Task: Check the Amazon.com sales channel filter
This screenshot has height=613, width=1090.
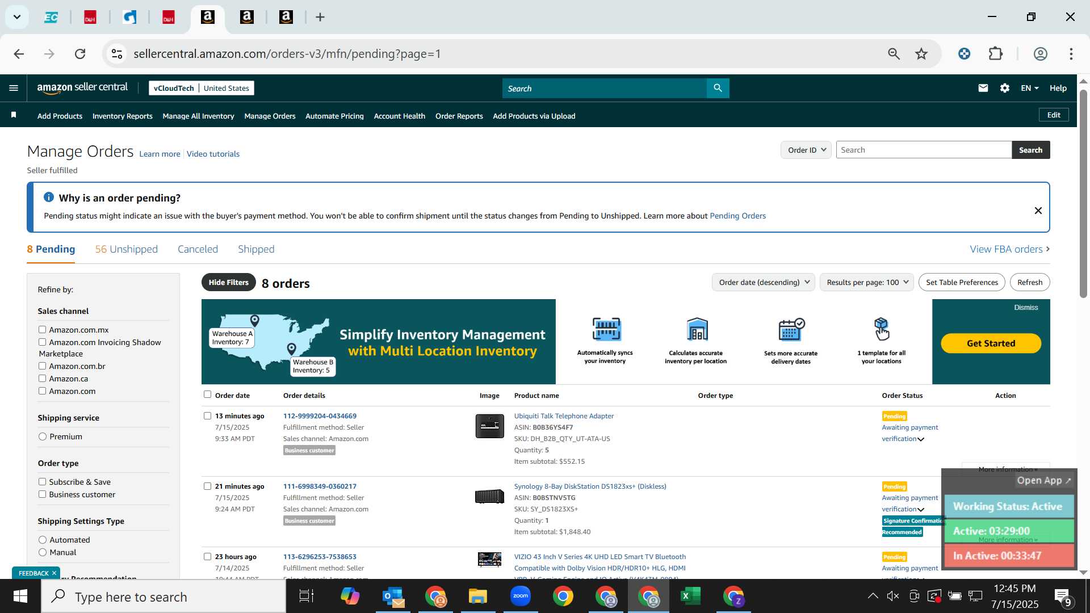Action: click(42, 391)
